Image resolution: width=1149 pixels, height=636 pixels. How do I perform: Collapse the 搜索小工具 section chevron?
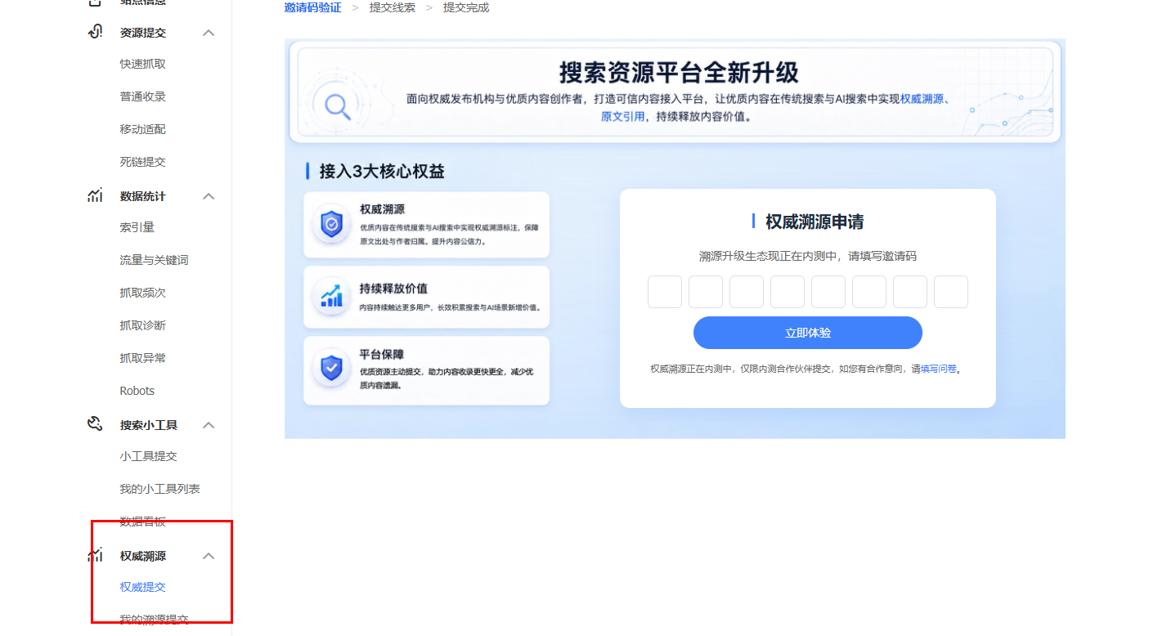pos(209,425)
